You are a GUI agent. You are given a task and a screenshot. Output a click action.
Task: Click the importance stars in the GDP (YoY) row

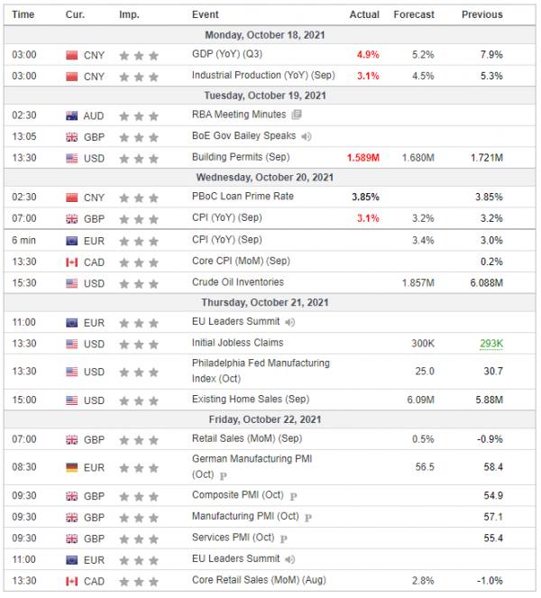[x=139, y=56]
